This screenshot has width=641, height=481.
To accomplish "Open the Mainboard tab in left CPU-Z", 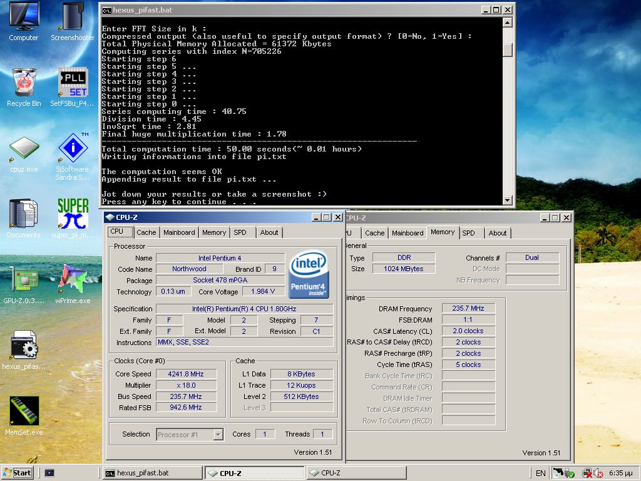I will coord(179,232).
